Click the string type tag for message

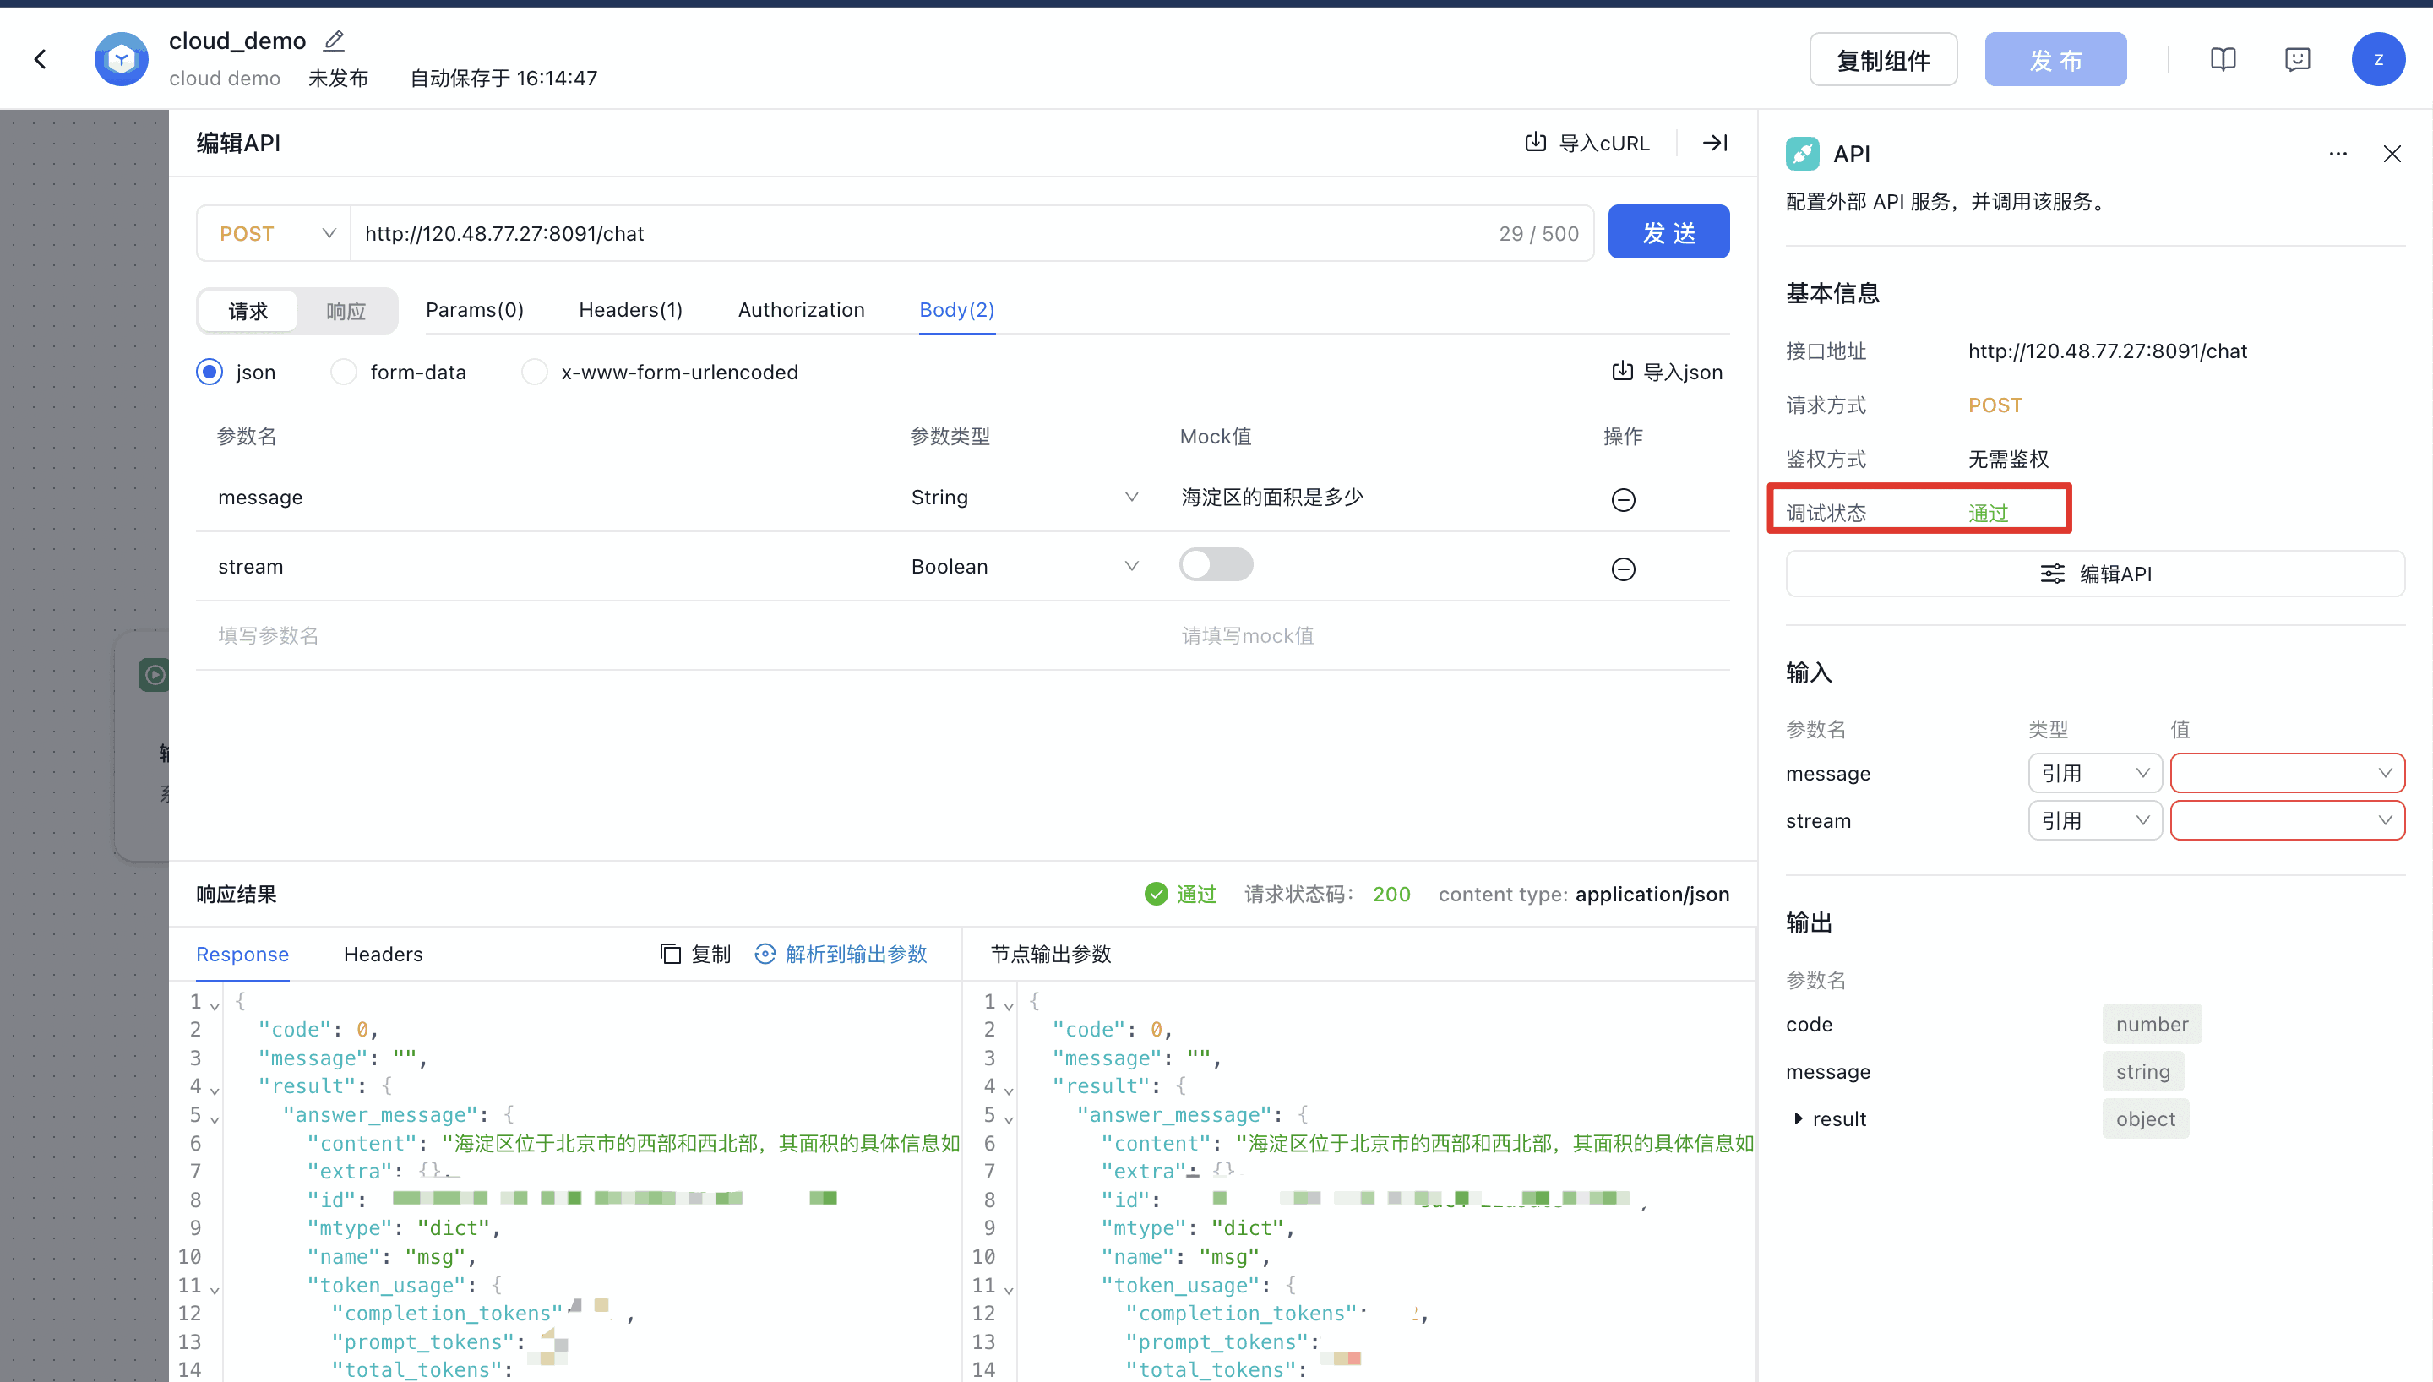click(2142, 1072)
